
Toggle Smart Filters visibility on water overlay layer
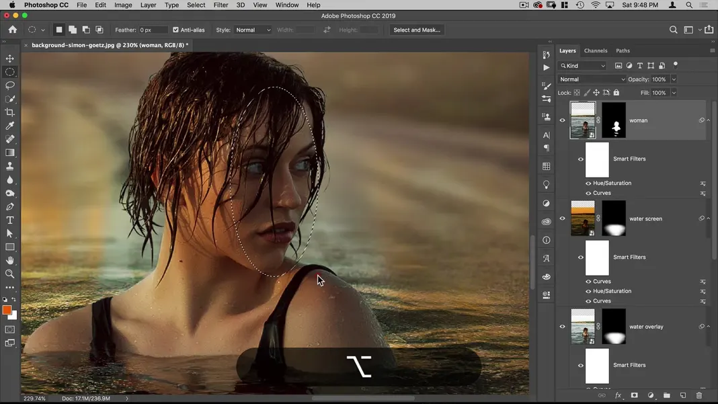(581, 366)
